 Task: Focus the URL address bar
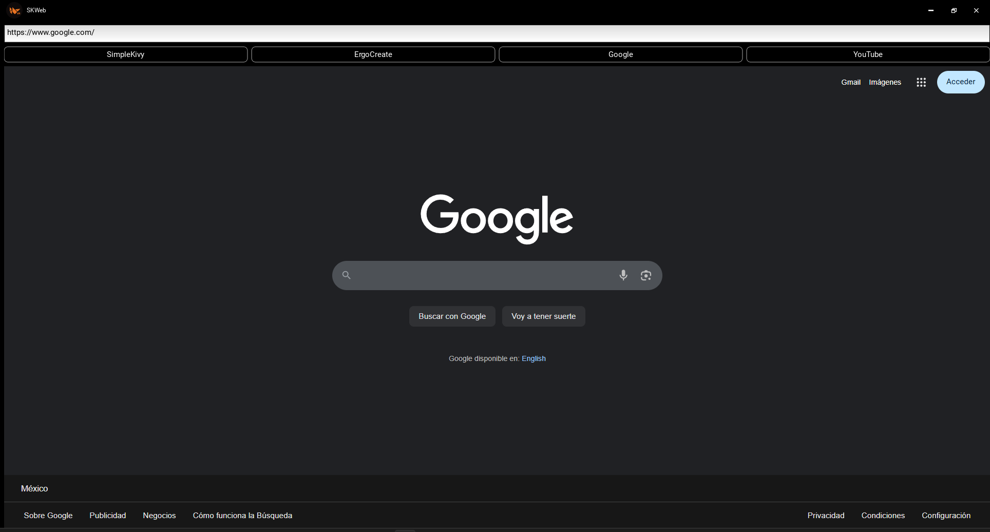tap(493, 33)
